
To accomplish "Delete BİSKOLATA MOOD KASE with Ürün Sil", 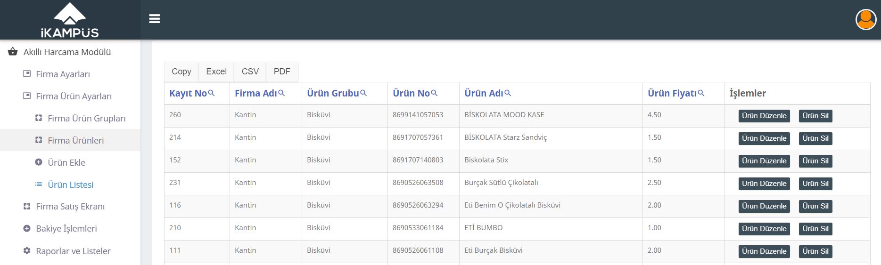I will pyautogui.click(x=815, y=116).
